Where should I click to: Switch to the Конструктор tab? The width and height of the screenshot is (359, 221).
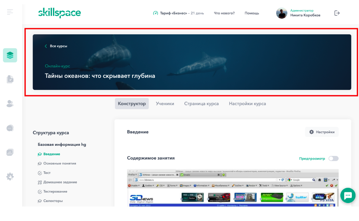tap(132, 104)
